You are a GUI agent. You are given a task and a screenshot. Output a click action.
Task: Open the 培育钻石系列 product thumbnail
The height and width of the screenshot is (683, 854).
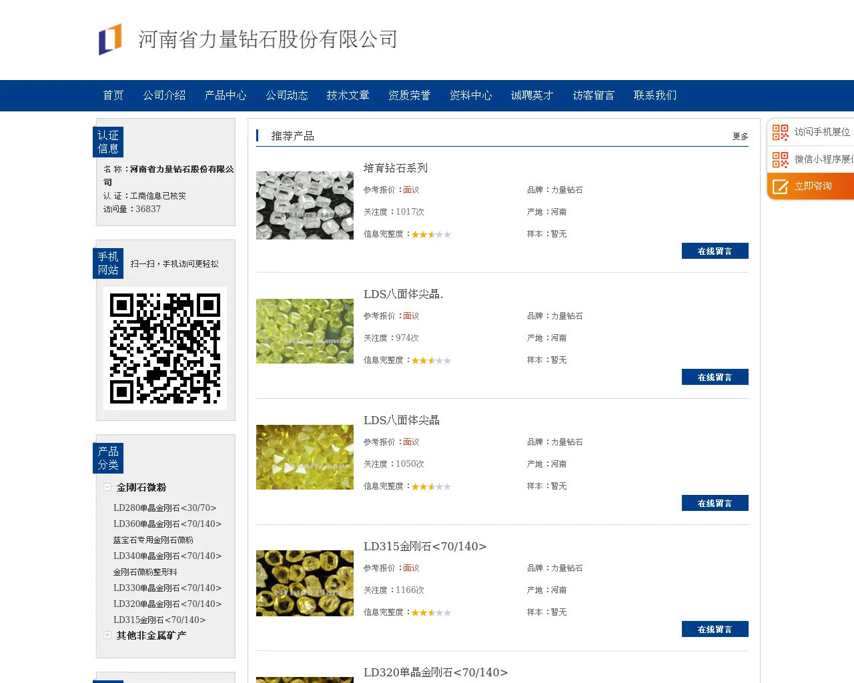tap(305, 205)
